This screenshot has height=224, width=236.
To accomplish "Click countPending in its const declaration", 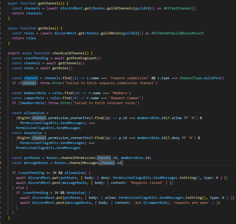I will [x=36, y=58].
